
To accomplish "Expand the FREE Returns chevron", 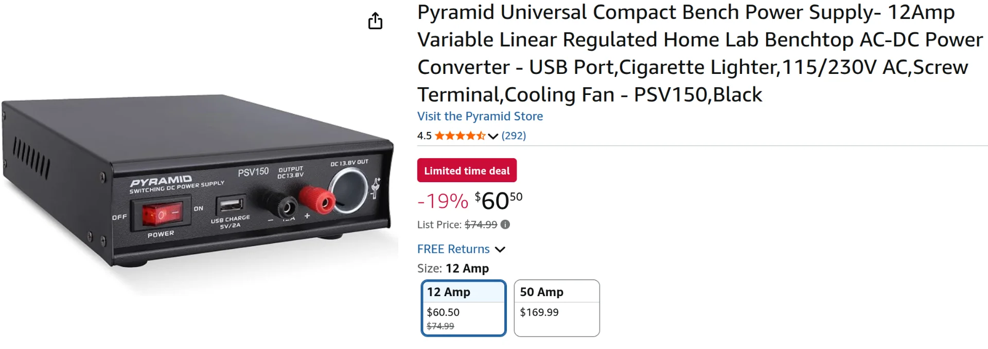I will (500, 249).
